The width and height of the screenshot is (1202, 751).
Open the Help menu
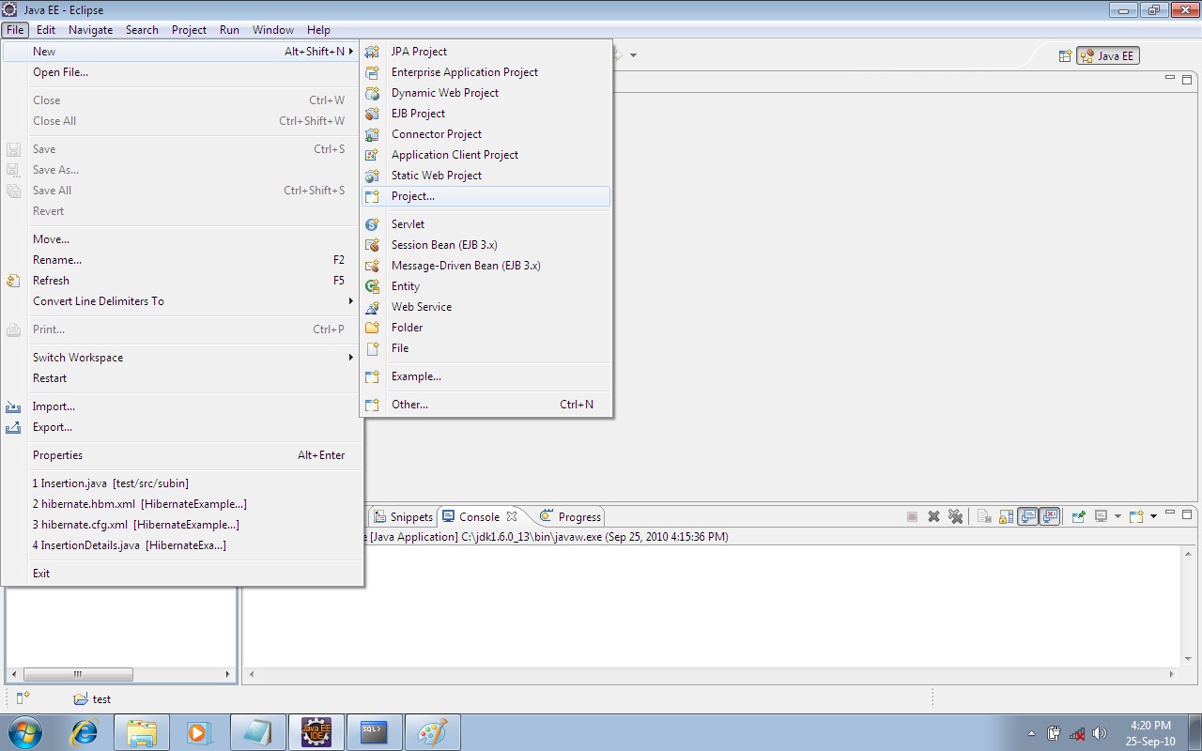[318, 29]
